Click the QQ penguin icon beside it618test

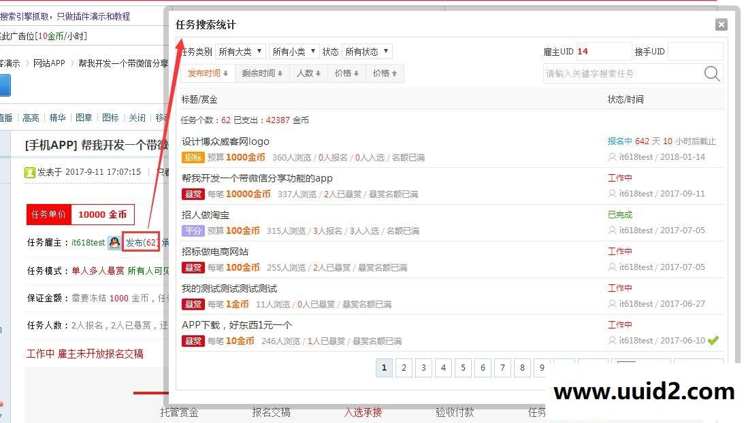point(114,243)
